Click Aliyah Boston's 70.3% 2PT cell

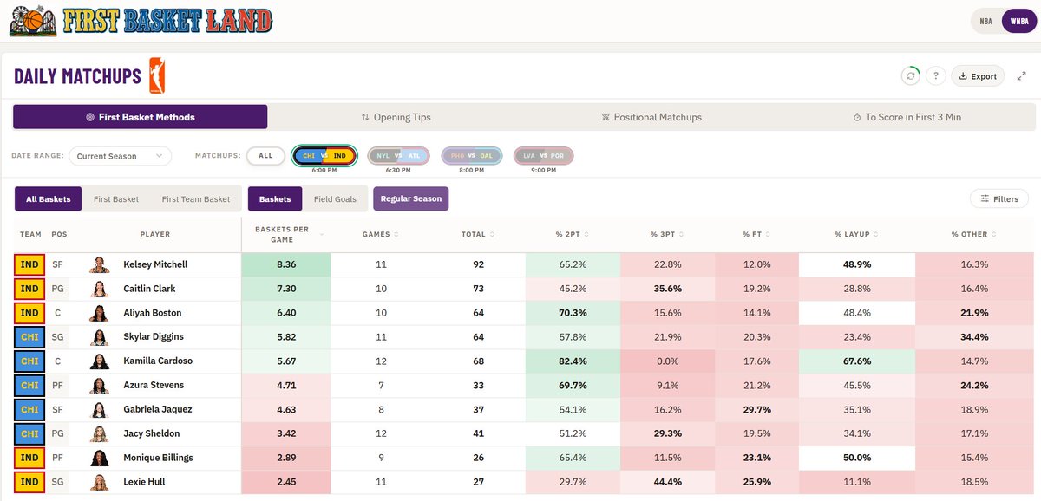click(574, 313)
